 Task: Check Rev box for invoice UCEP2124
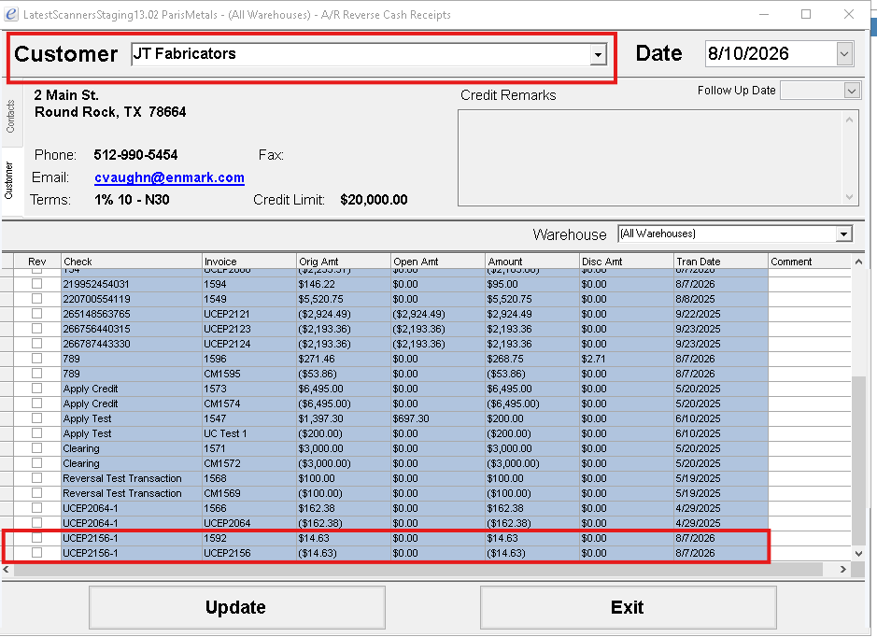click(37, 344)
